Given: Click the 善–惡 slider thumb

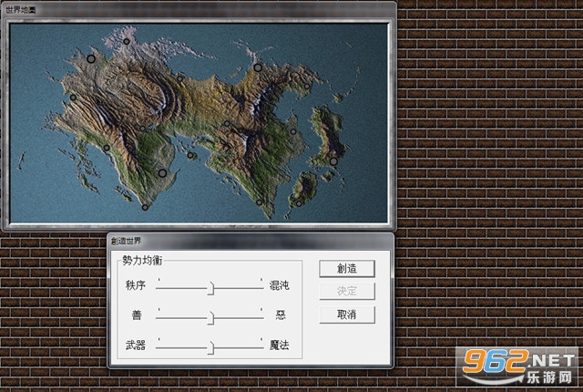Looking at the screenshot, I should pos(210,318).
